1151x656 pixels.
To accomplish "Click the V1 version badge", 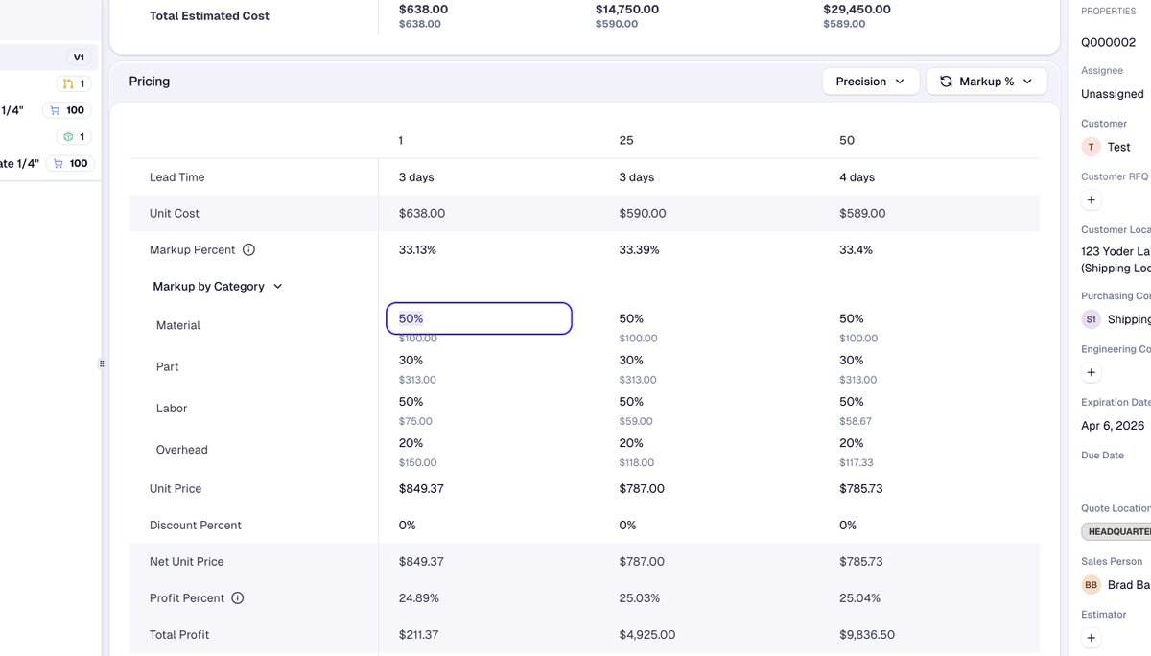I will tap(79, 58).
